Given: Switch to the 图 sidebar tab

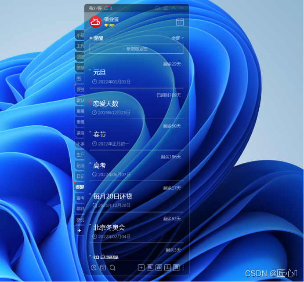Looking at the screenshot, I should point(80,79).
